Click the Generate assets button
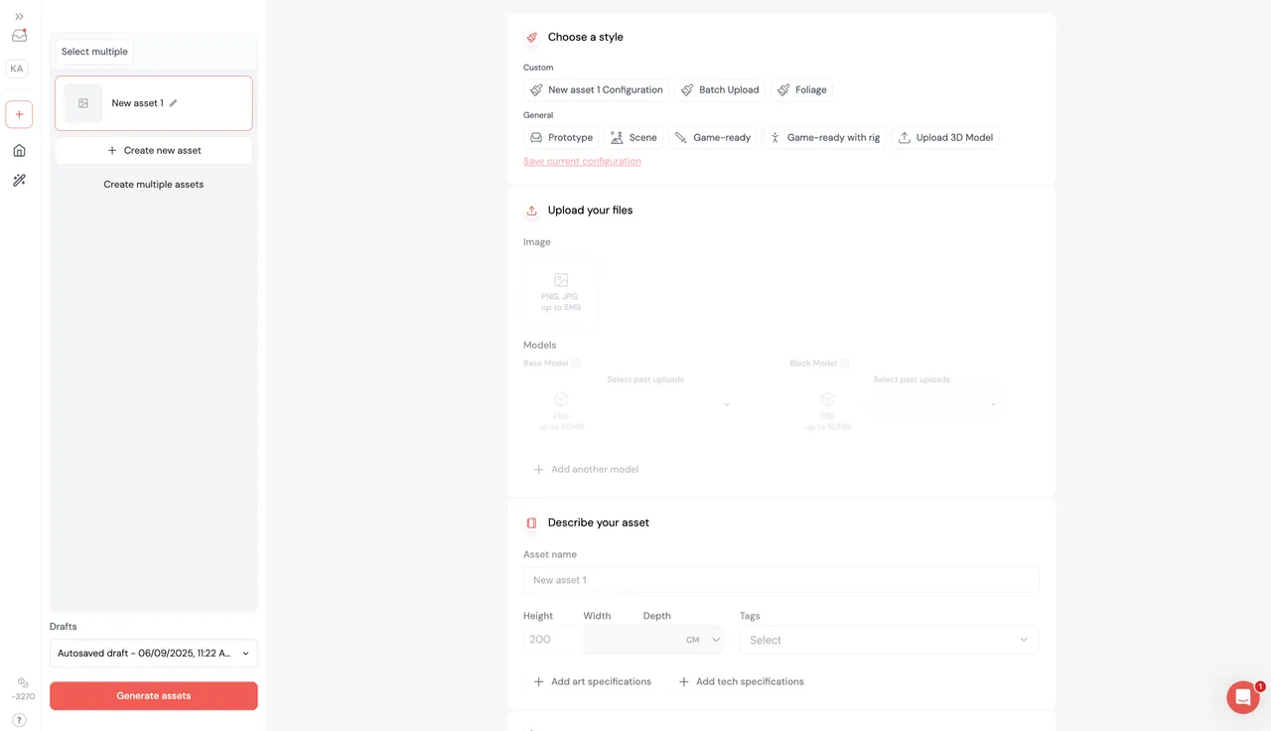 tap(154, 696)
